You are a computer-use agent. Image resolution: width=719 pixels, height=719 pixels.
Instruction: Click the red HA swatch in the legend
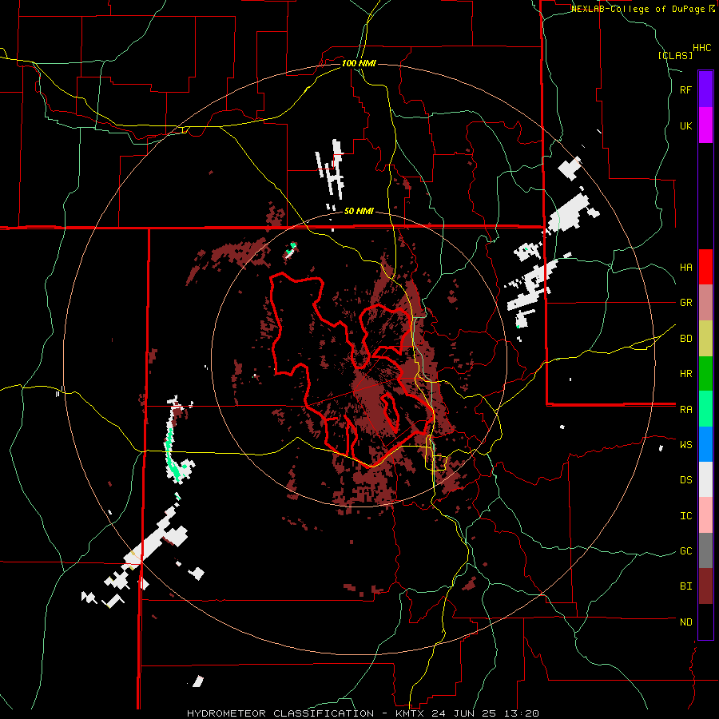click(x=705, y=267)
